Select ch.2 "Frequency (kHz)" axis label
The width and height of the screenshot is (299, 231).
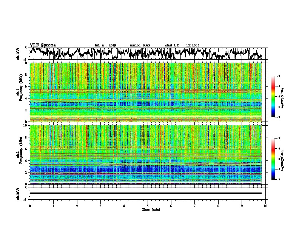21,150
